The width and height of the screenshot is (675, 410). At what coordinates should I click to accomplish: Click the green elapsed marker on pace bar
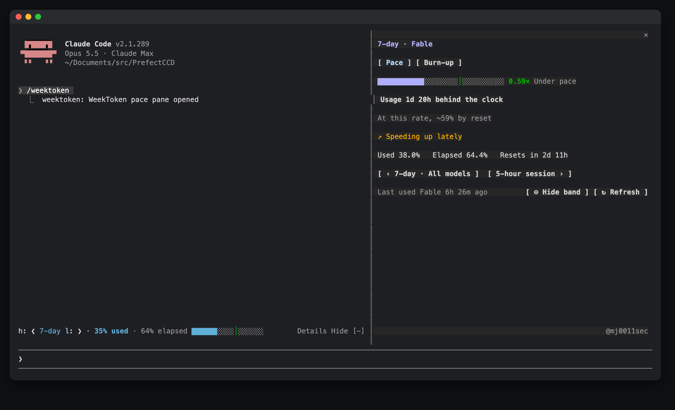point(460,81)
